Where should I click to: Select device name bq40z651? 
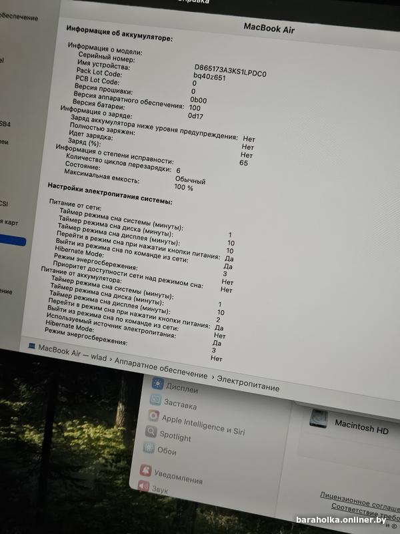[209, 77]
